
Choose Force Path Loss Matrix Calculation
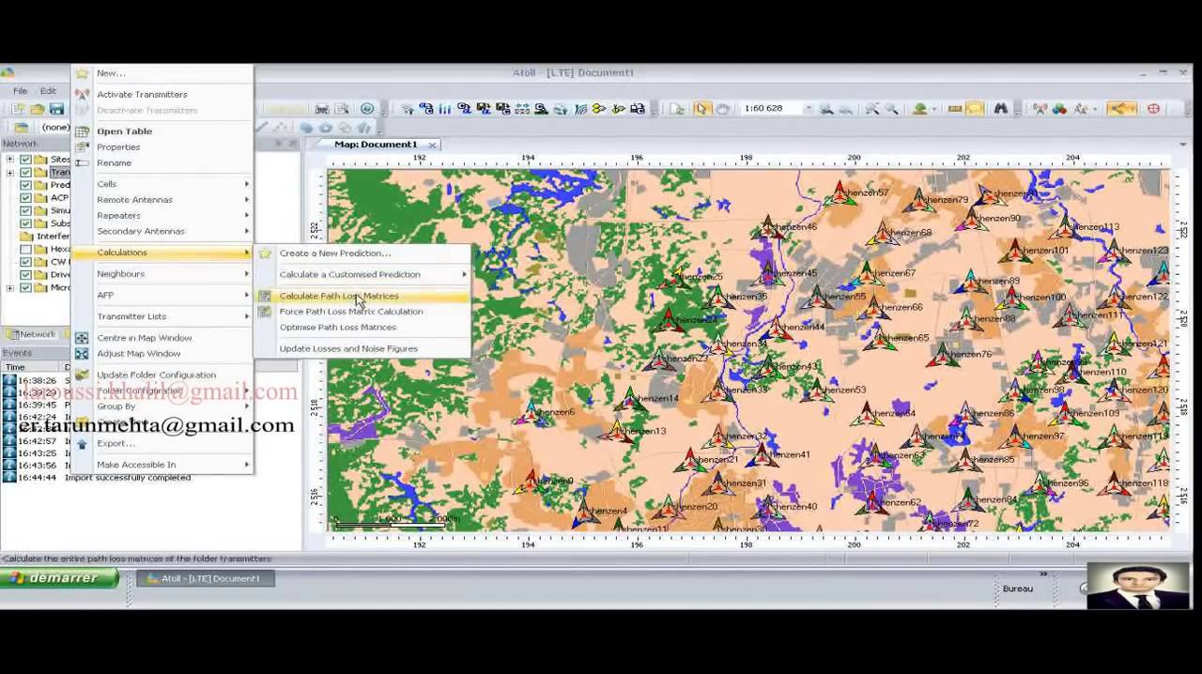[x=362, y=312]
